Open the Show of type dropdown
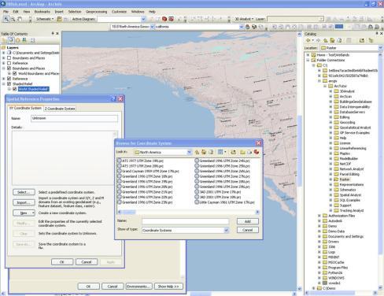The width and height of the screenshot is (384, 296). point(226,230)
